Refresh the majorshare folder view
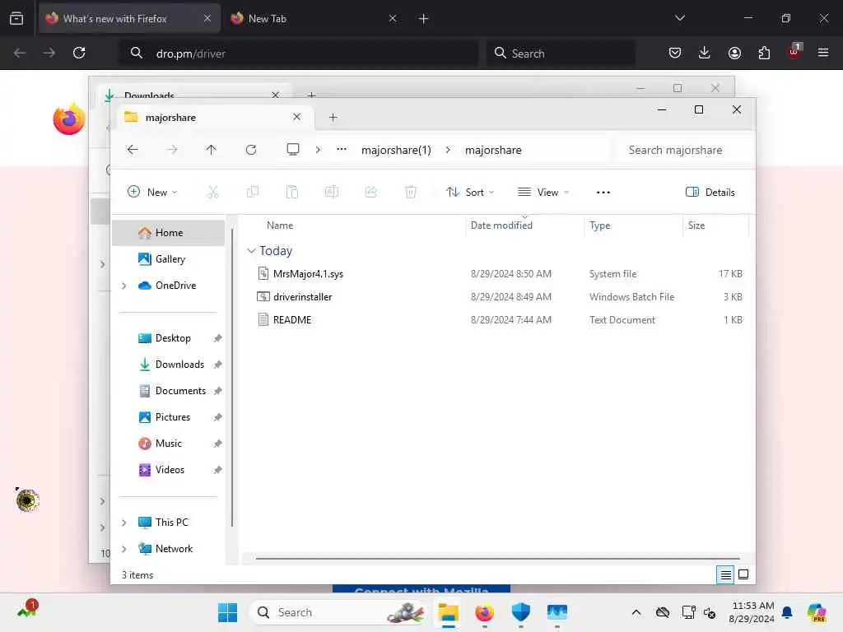The image size is (843, 632). [x=251, y=150]
